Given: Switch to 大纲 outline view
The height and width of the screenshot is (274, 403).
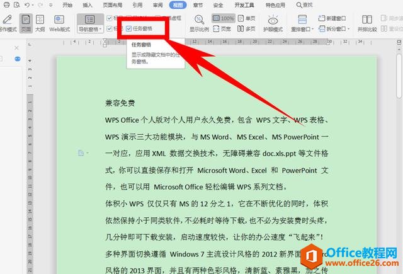Looking at the screenshot, I should (x=40, y=23).
